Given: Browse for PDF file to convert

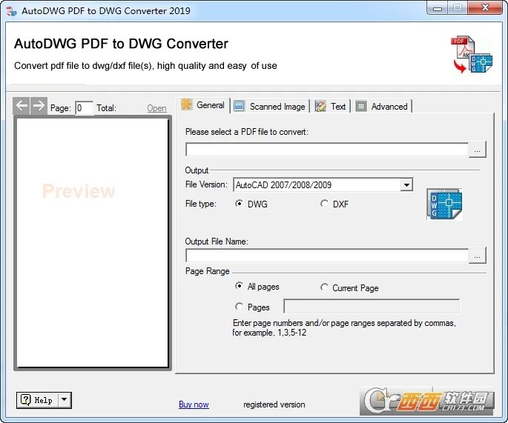Looking at the screenshot, I should click(477, 150).
